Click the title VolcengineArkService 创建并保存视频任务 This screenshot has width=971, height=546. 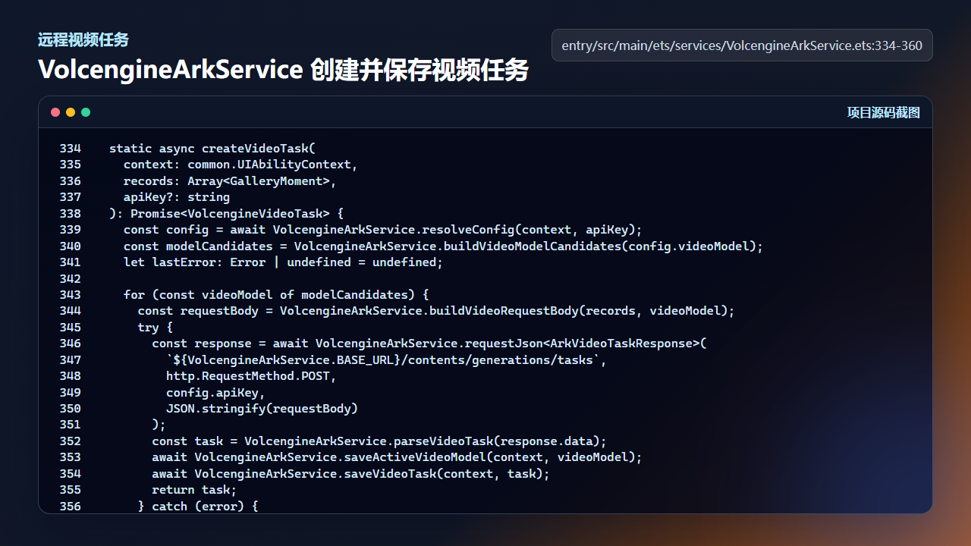[x=283, y=71]
